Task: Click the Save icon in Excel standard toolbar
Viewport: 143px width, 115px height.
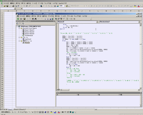Action: [7, 6]
